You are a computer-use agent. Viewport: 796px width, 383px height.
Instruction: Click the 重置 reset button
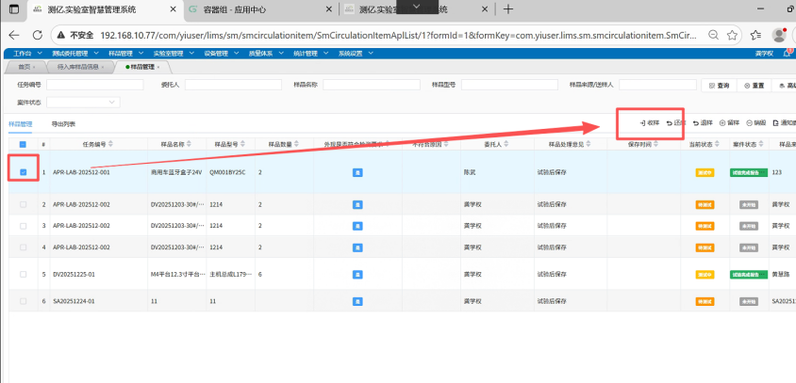pyautogui.click(x=754, y=86)
